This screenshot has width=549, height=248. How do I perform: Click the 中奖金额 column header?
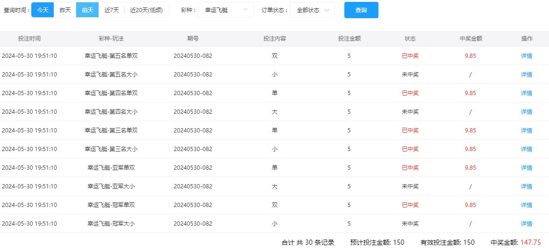[471, 39]
